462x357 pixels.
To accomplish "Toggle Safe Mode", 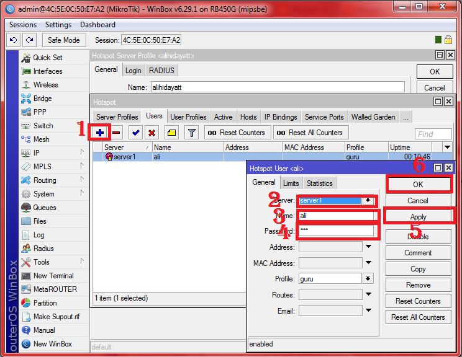I will click(64, 40).
